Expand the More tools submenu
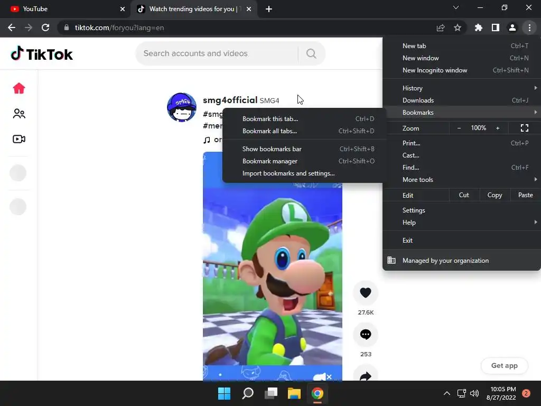541x406 pixels. coord(462,180)
